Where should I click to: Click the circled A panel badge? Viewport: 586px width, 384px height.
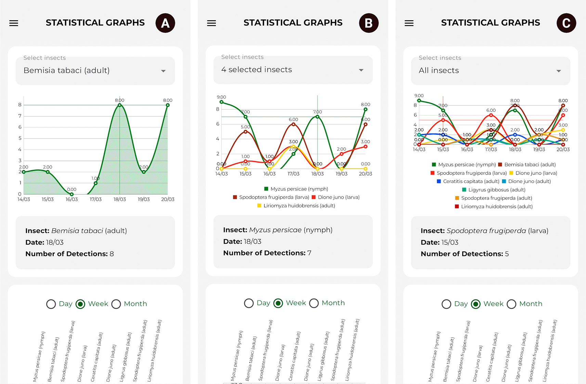tap(165, 23)
